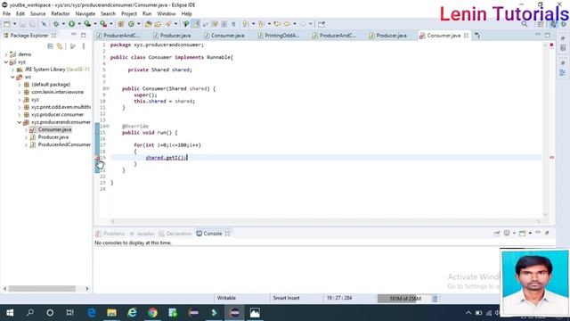The height and width of the screenshot is (321, 570).
Task: Collapse the xyz.producerandconsumer package
Action: pyautogui.click(x=20, y=122)
